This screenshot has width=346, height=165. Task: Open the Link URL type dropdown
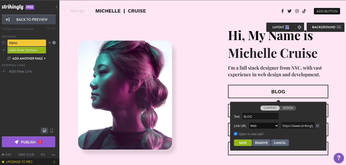point(263,126)
